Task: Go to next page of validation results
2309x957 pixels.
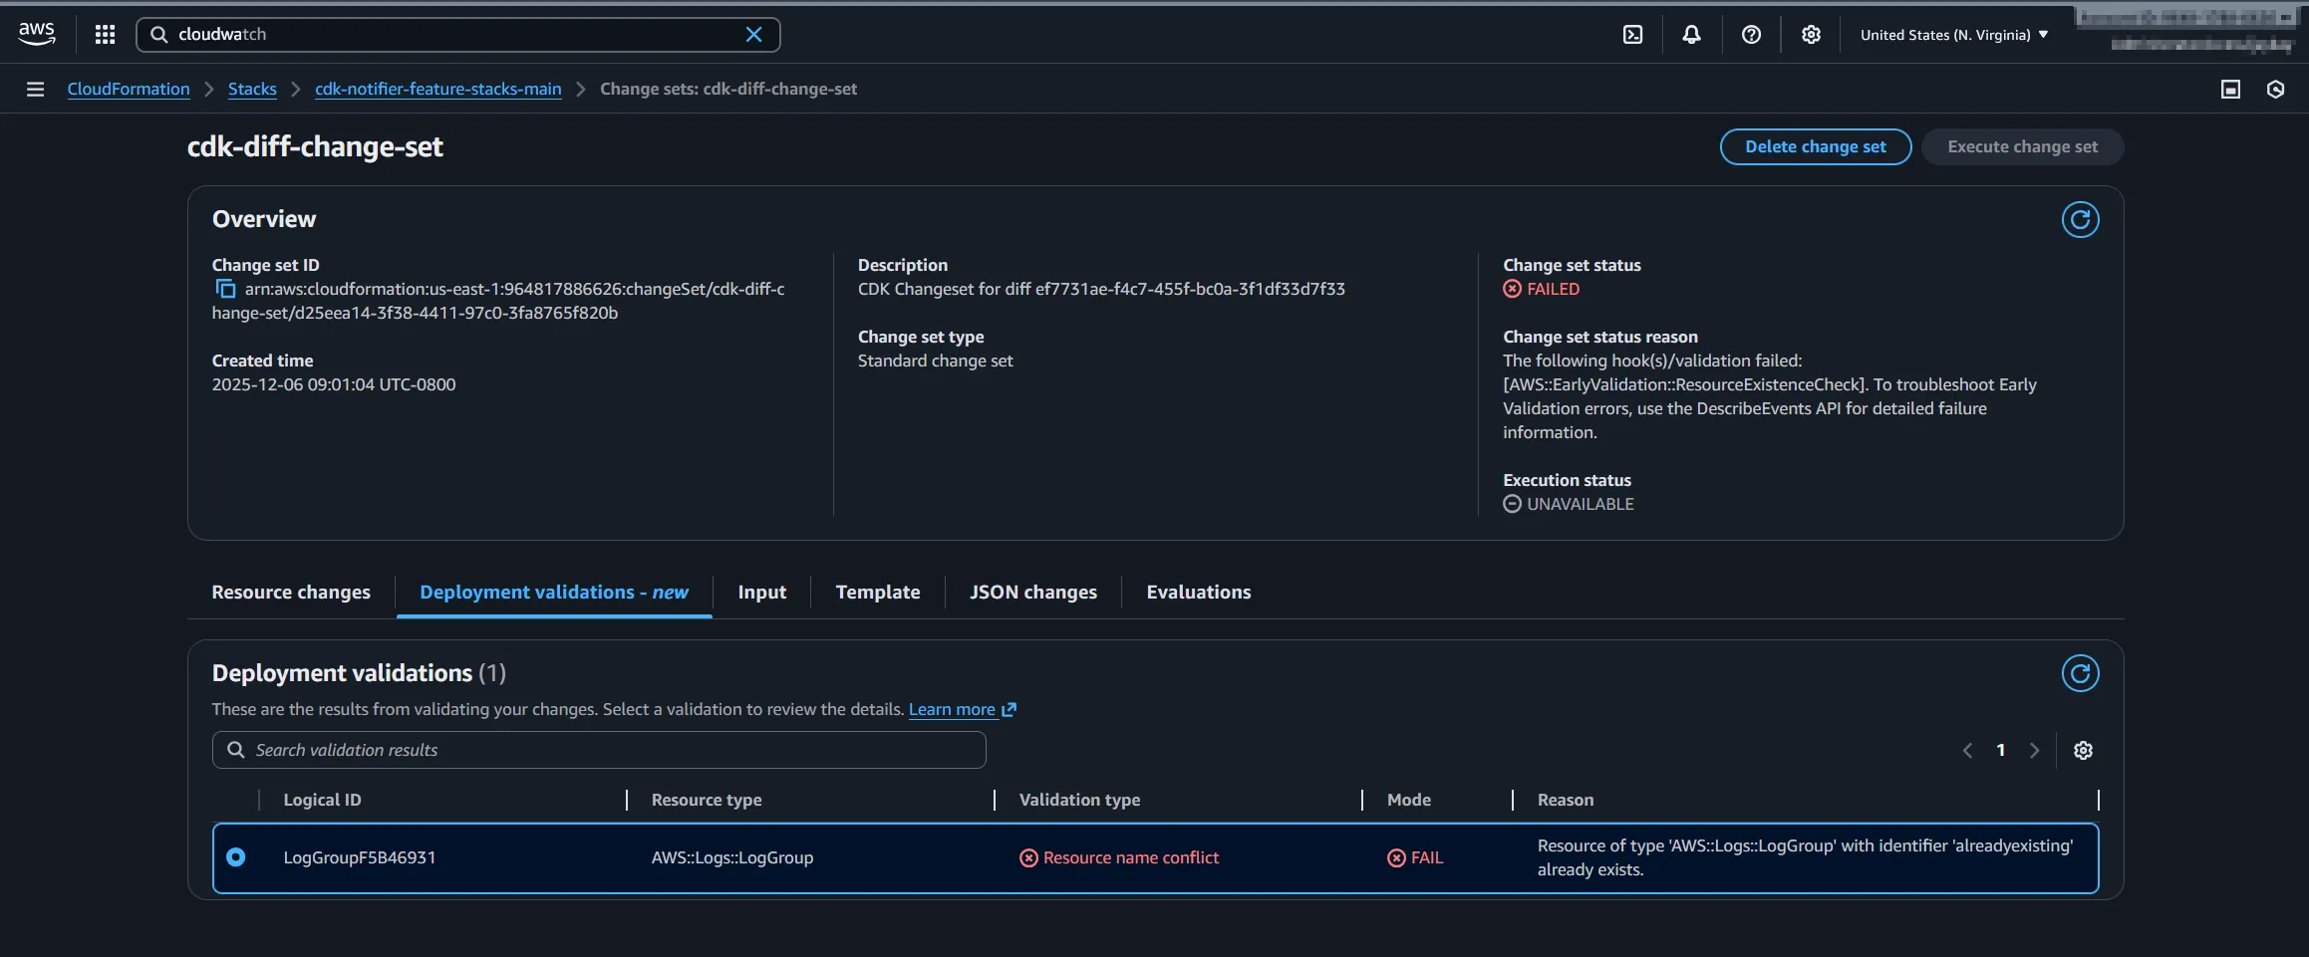Action: point(2034,750)
